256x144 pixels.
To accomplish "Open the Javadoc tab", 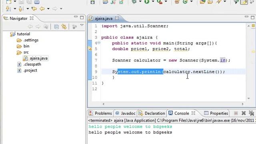I will (x=126, y=113).
